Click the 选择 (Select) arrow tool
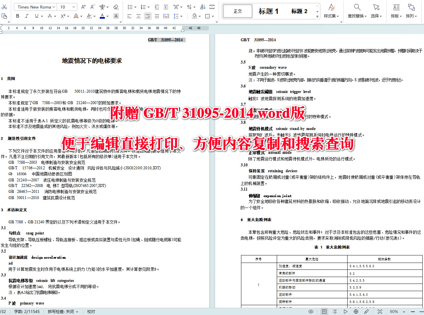The image size is (424, 315). pos(376,10)
